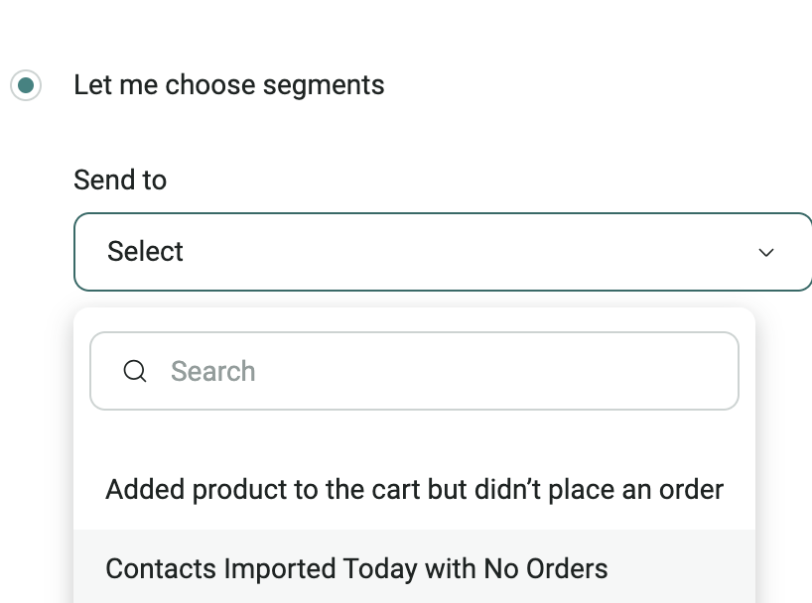Choose 'Contacts Imported Today with No Orders'

pos(356,569)
